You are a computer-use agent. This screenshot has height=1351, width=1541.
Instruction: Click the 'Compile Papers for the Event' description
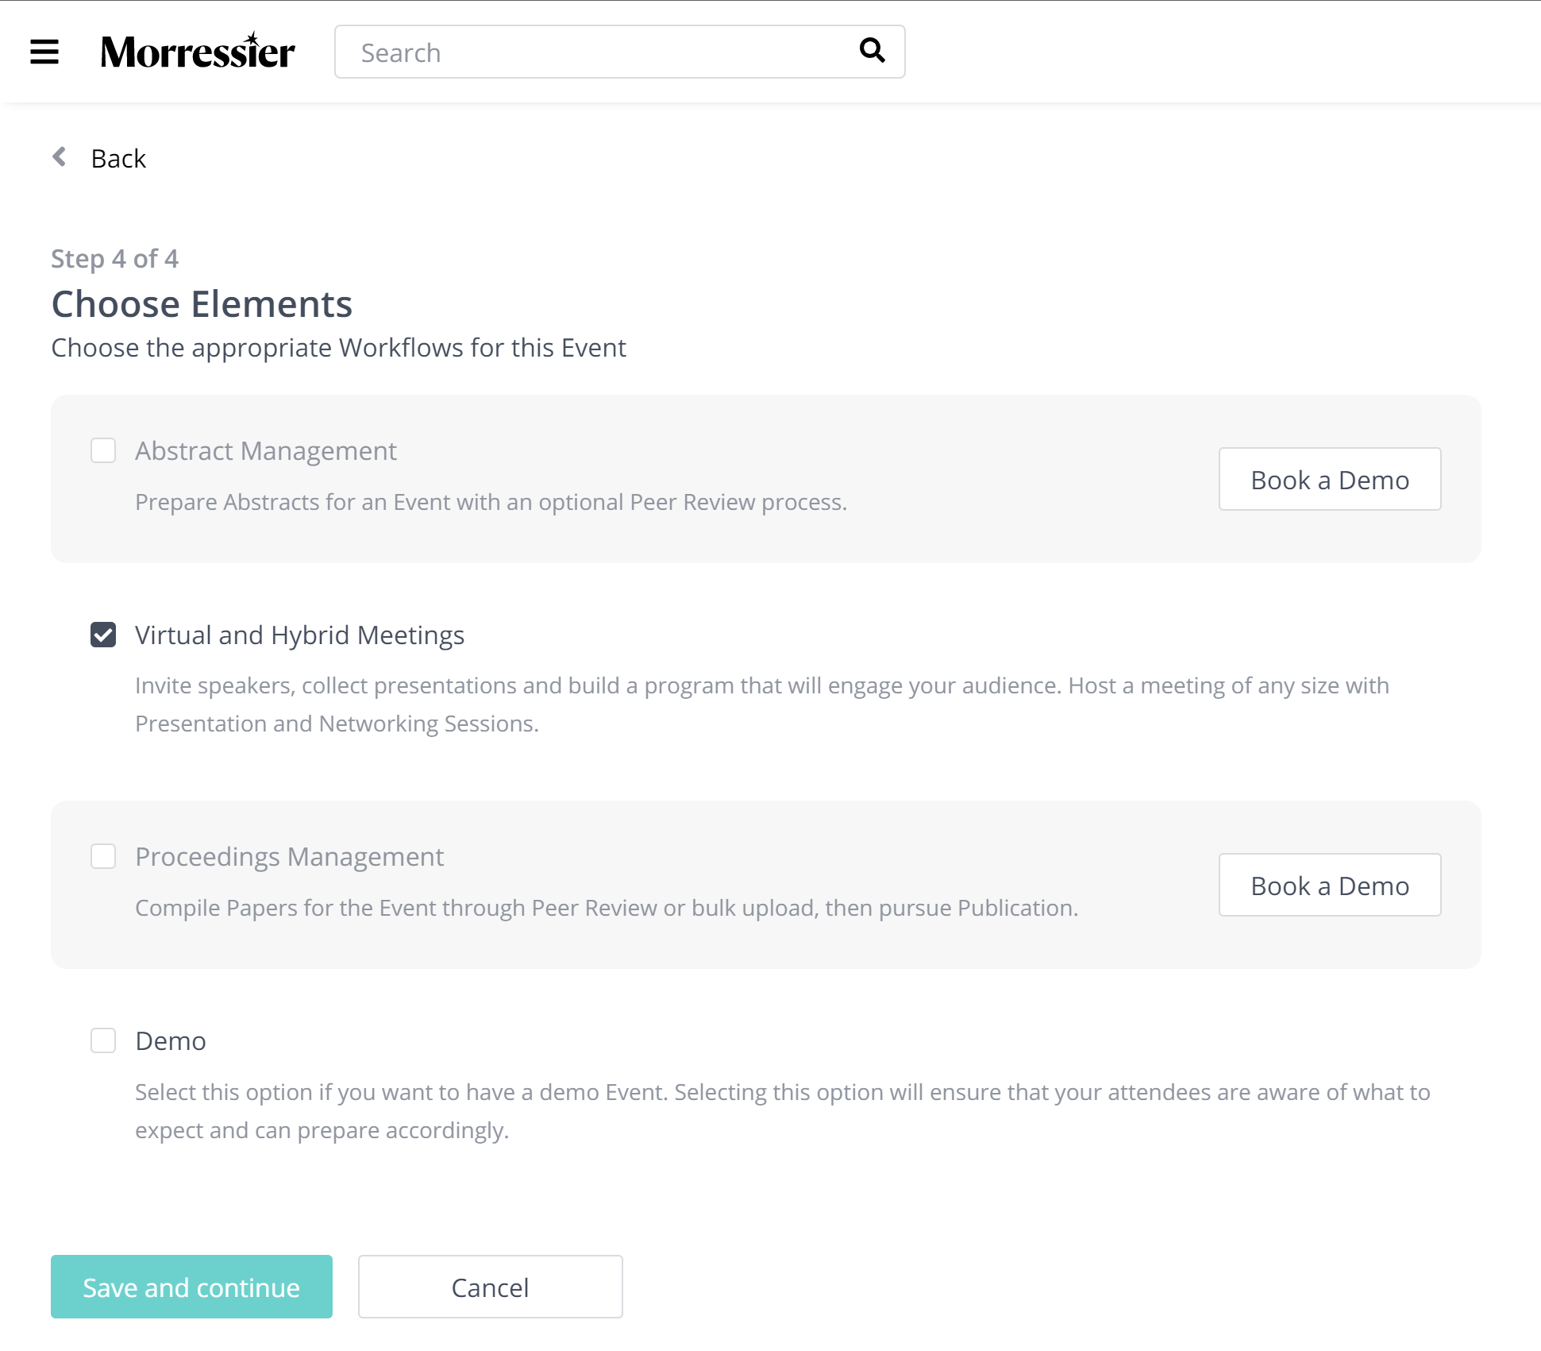click(x=607, y=908)
